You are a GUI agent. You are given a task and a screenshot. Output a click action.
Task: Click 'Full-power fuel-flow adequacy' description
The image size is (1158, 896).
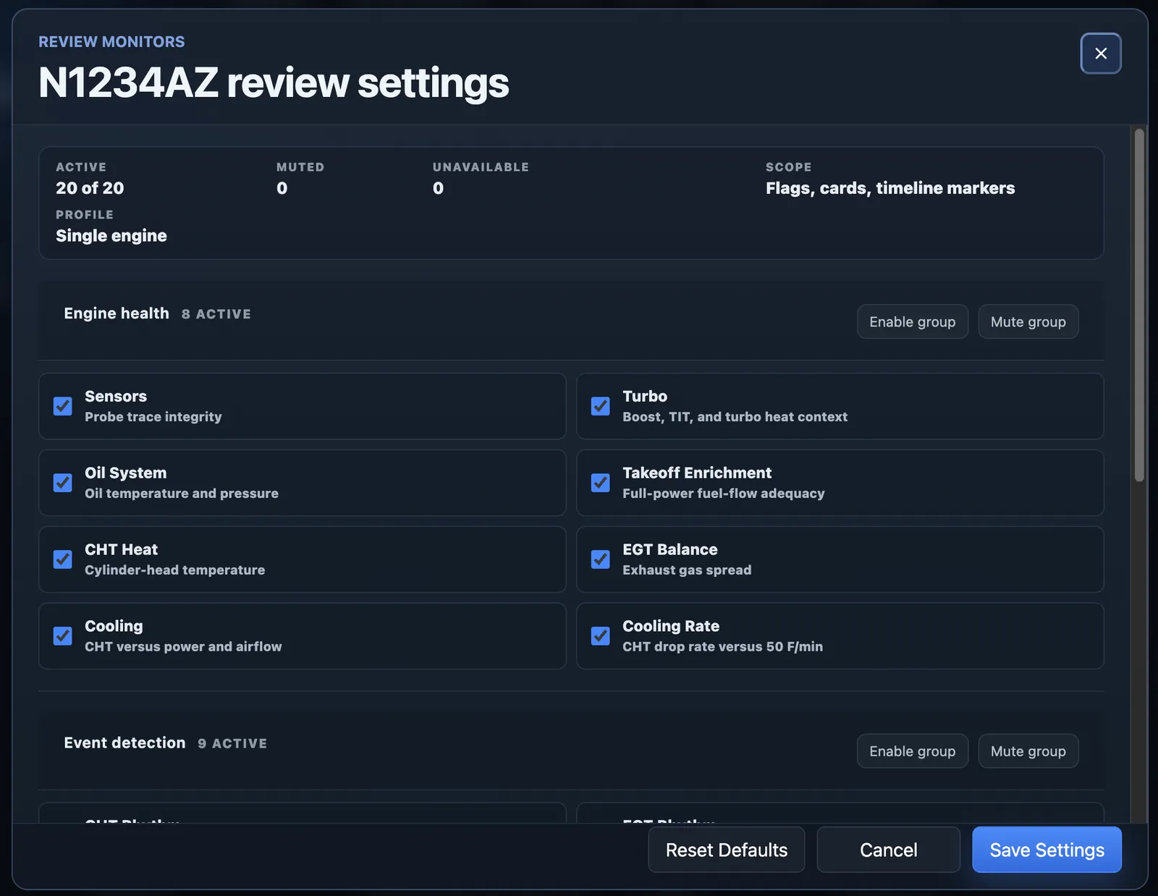[x=724, y=494]
